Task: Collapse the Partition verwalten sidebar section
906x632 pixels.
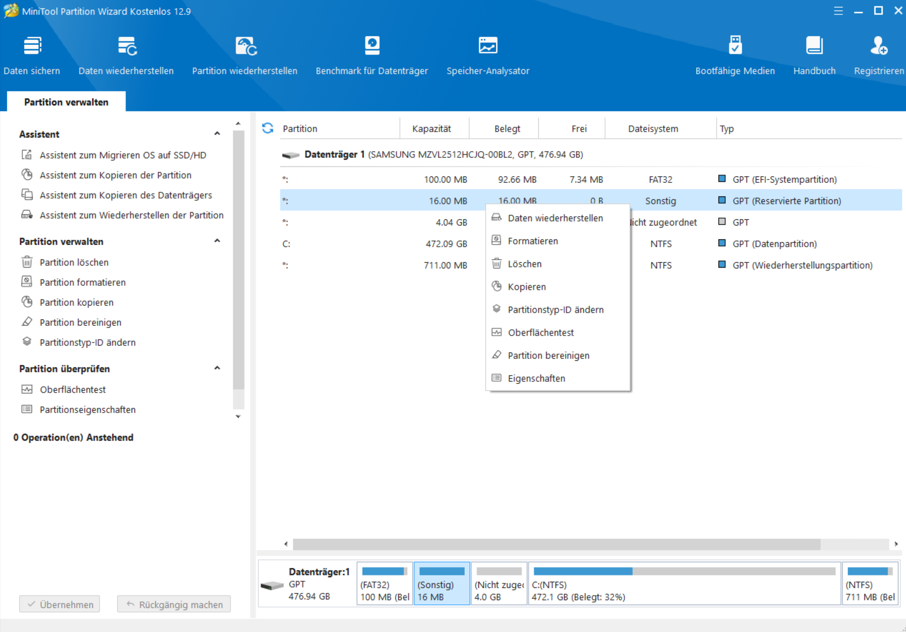Action: [x=217, y=241]
